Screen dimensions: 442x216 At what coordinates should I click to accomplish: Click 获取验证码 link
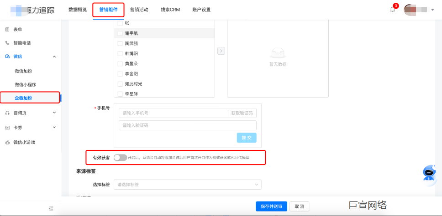pyautogui.click(x=242, y=113)
